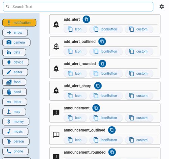The image size is (169, 159).
Task: Copy Icon code for announcement_outlined
Action: point(75,140)
